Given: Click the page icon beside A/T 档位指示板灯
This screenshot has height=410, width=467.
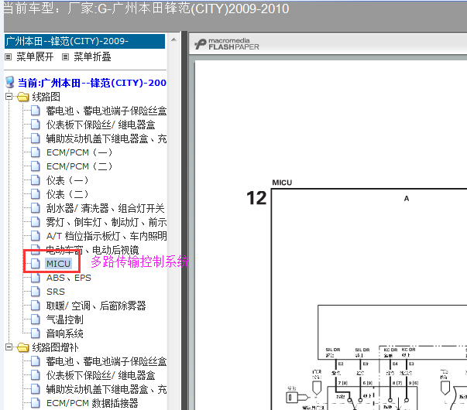Looking at the screenshot, I should coord(36,236).
